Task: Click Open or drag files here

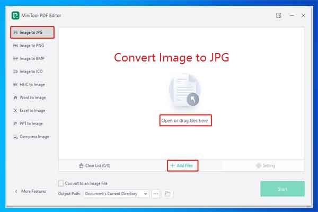Action: (x=185, y=120)
